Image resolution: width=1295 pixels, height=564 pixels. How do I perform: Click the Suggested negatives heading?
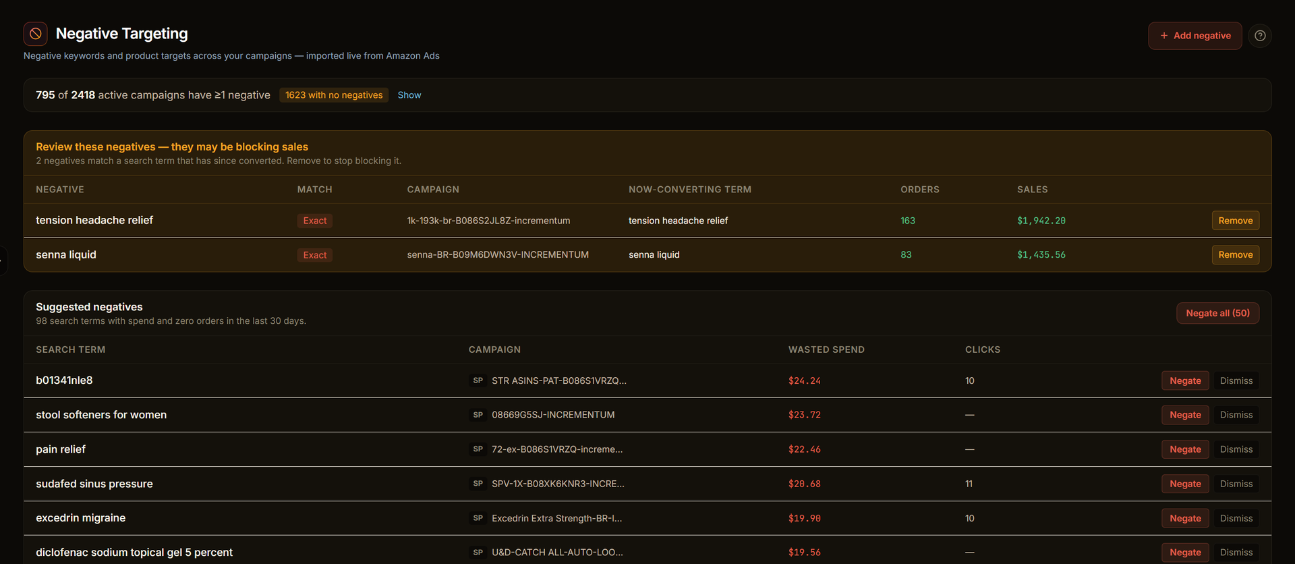[89, 307]
